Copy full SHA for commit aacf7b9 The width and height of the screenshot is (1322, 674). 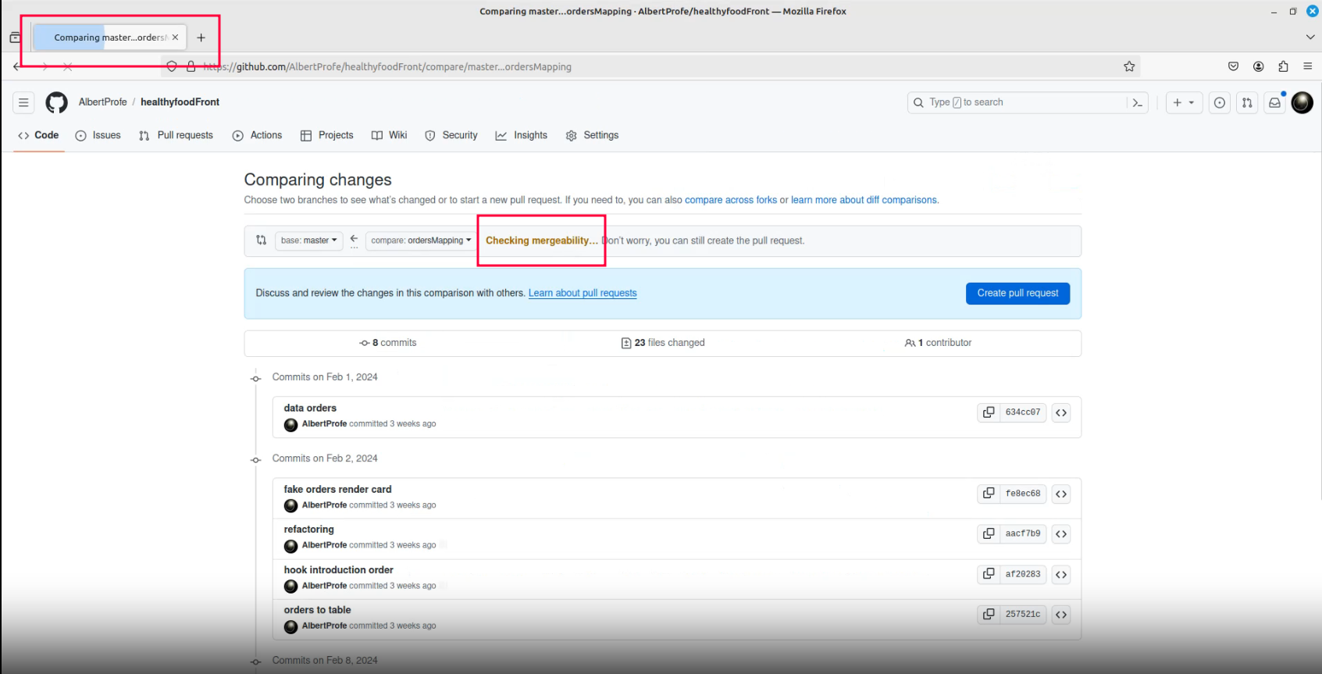(989, 533)
